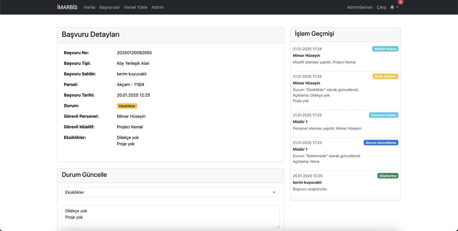Expand the notifications dropdown caret

(397, 7)
